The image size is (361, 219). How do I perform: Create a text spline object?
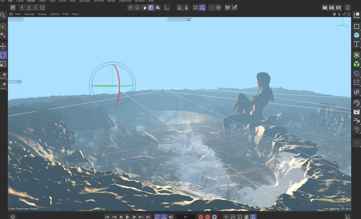(x=356, y=44)
